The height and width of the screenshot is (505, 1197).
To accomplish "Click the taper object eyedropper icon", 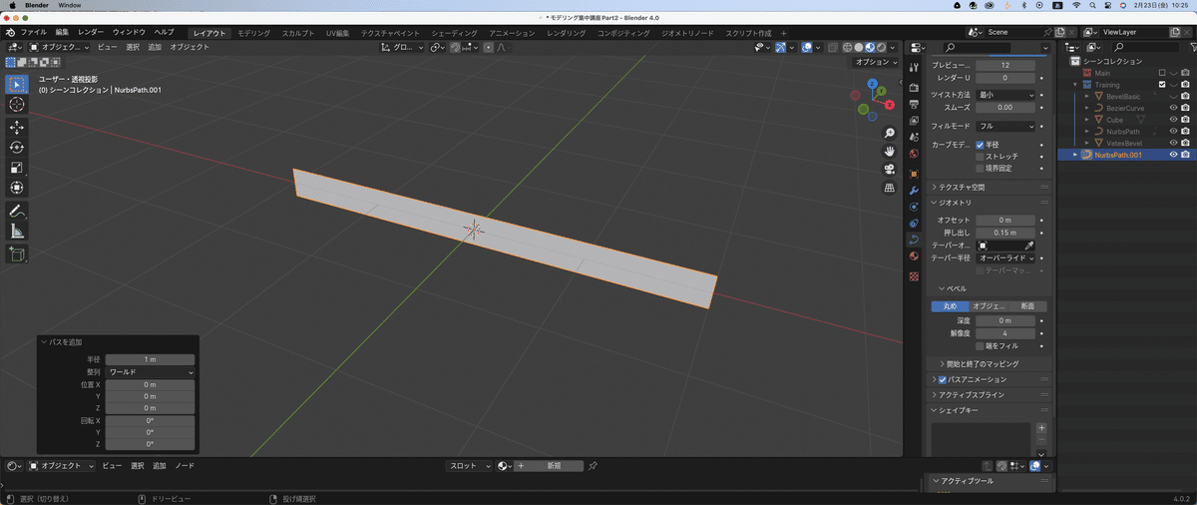I will [1030, 245].
